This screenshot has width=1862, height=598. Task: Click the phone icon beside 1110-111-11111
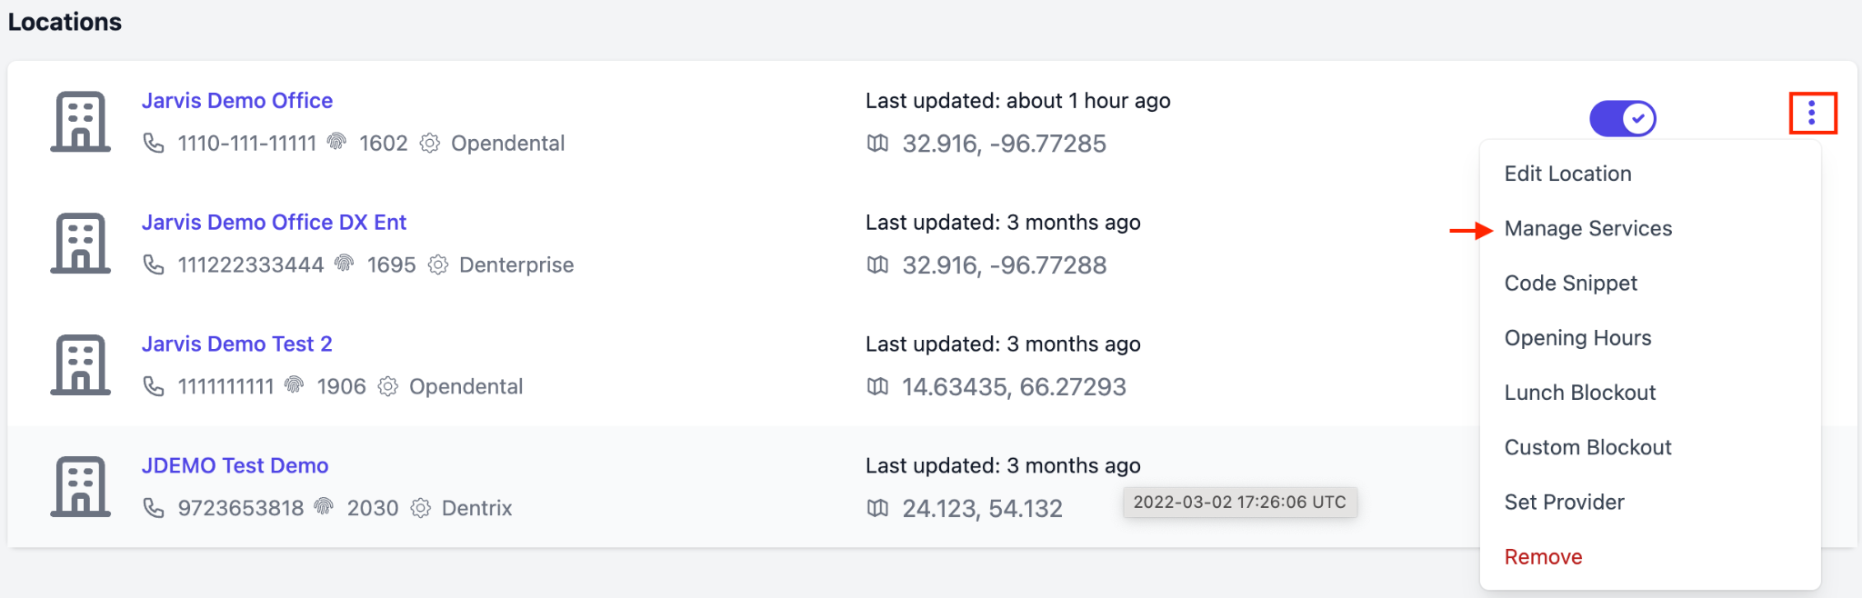tap(154, 143)
